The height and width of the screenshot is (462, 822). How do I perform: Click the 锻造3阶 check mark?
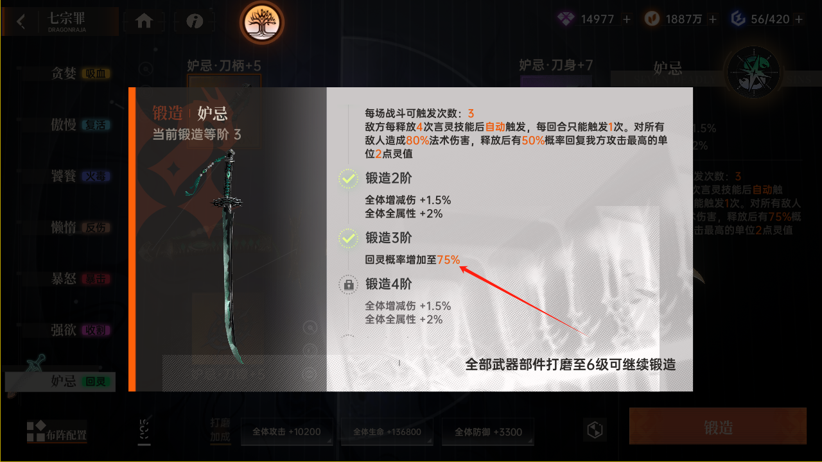coord(349,239)
